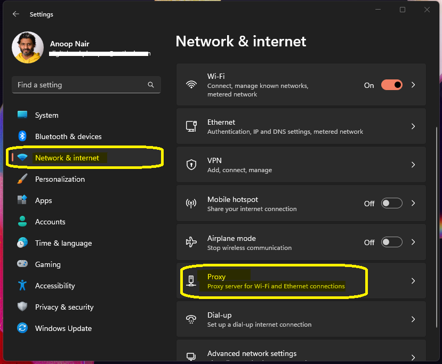
Task: Expand Wi-Fi settings with its chevron
Action: pyautogui.click(x=413, y=85)
